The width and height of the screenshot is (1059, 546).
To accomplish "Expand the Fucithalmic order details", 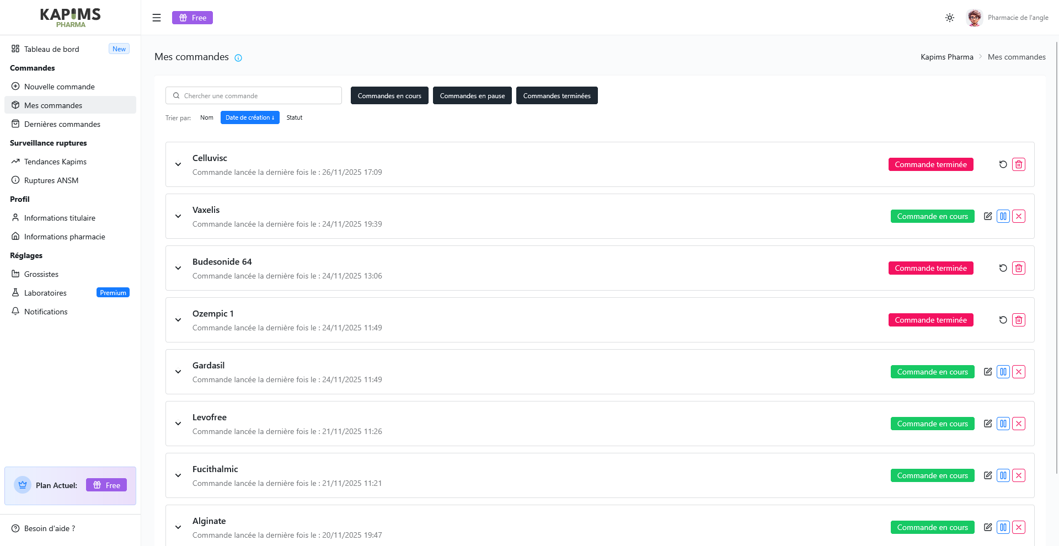I will click(x=178, y=475).
